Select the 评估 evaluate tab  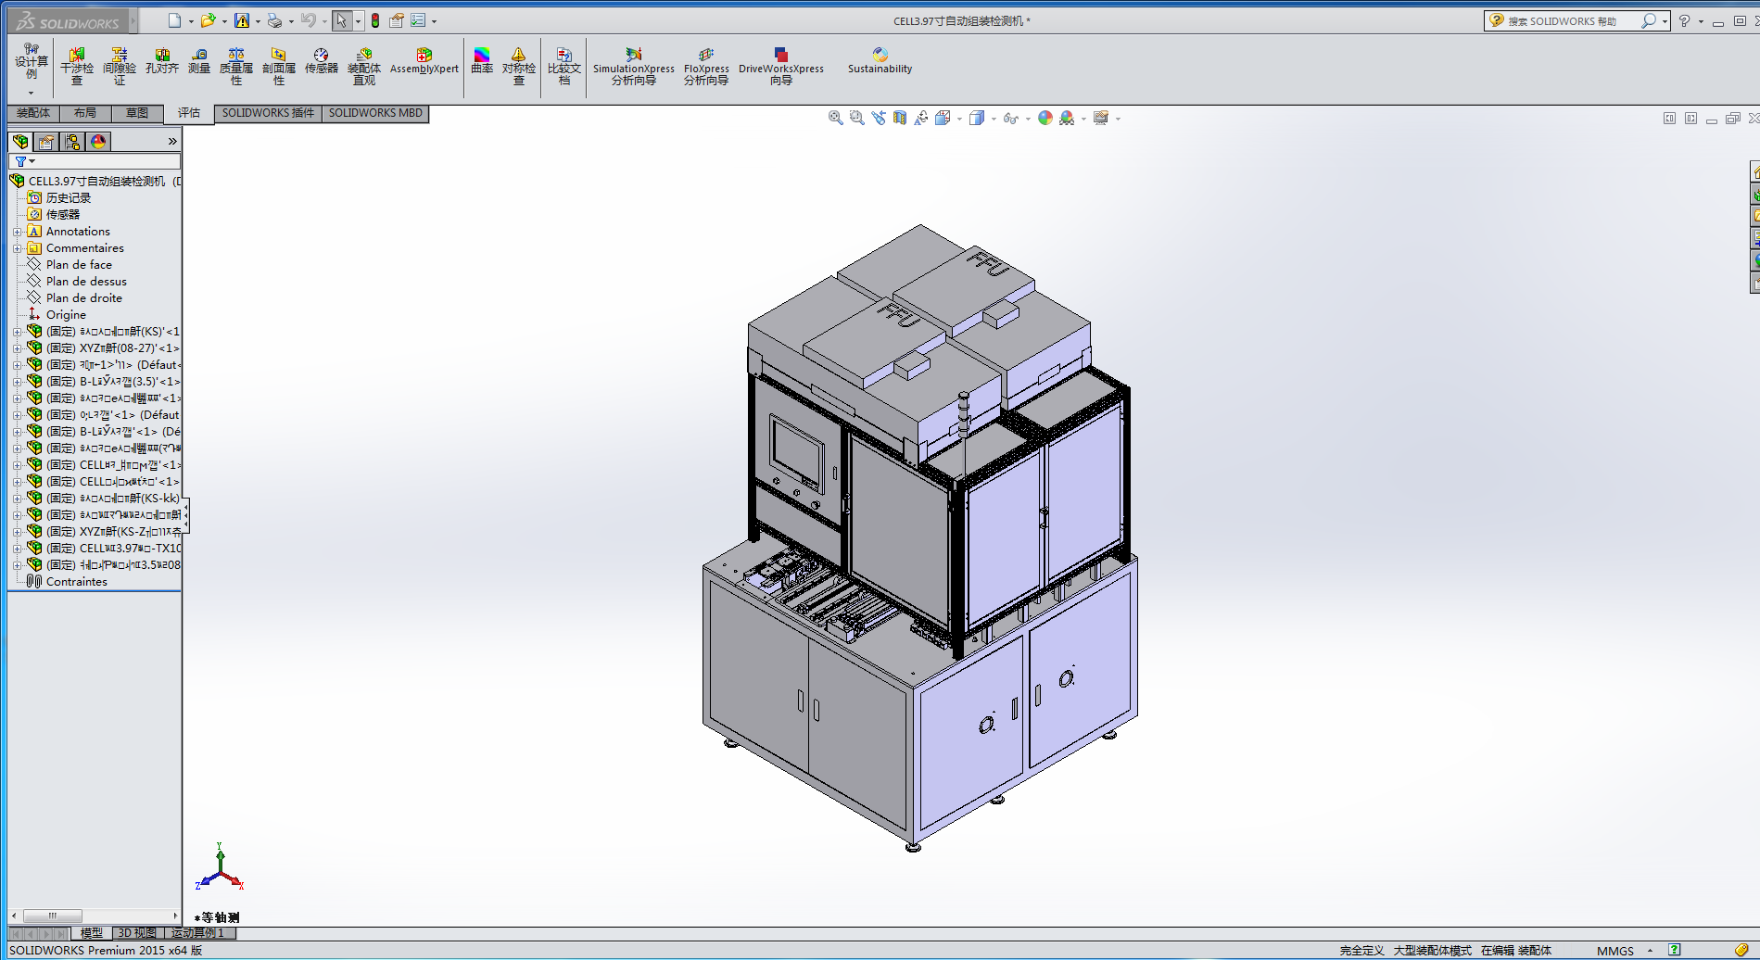click(189, 113)
